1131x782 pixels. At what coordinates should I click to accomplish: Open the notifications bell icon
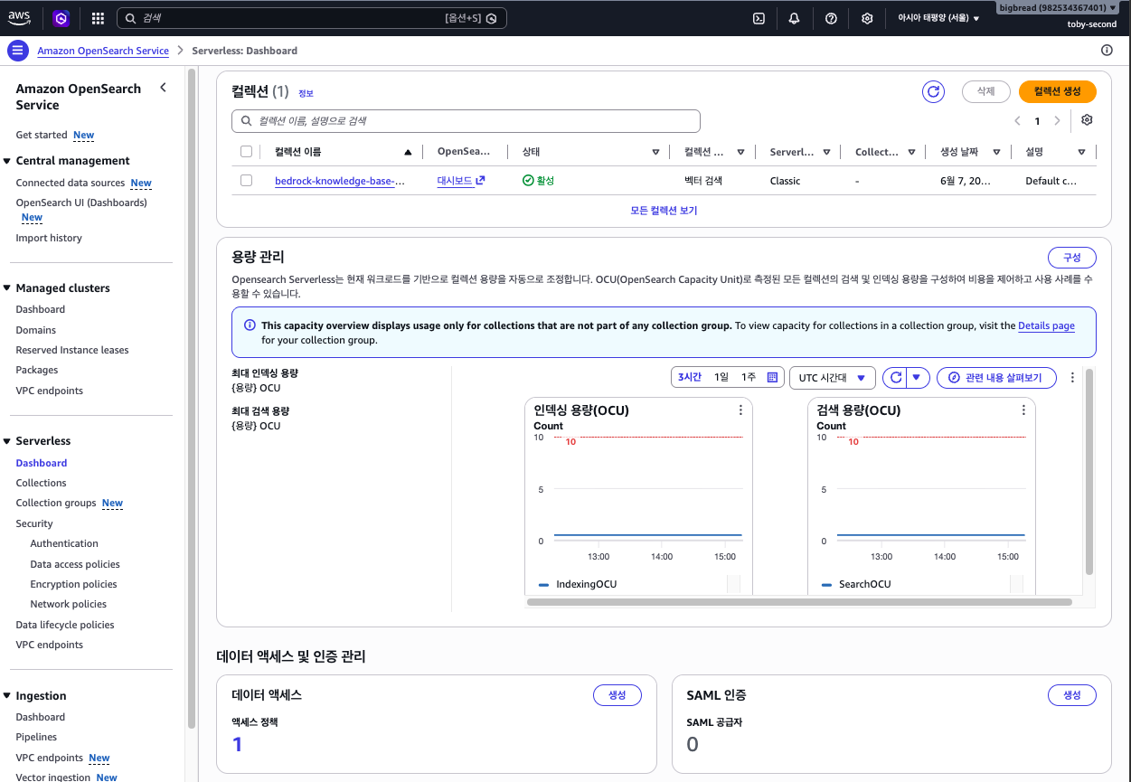(x=794, y=18)
